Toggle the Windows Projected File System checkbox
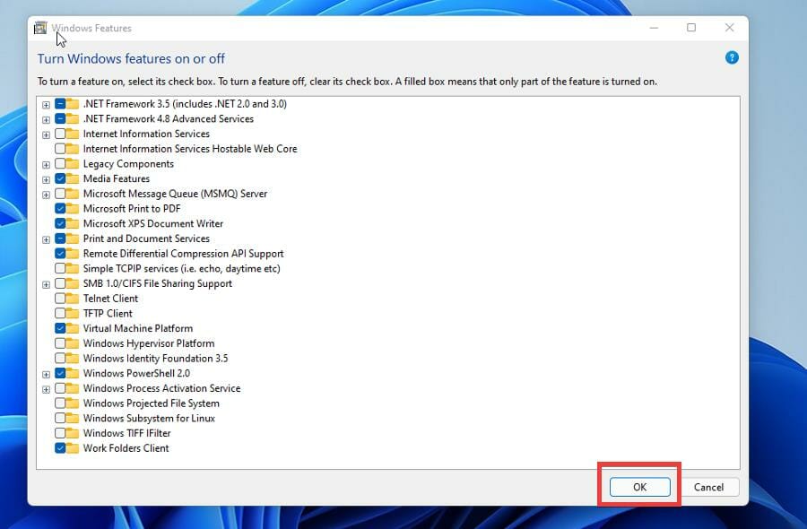This screenshot has height=529, width=807. [x=60, y=403]
